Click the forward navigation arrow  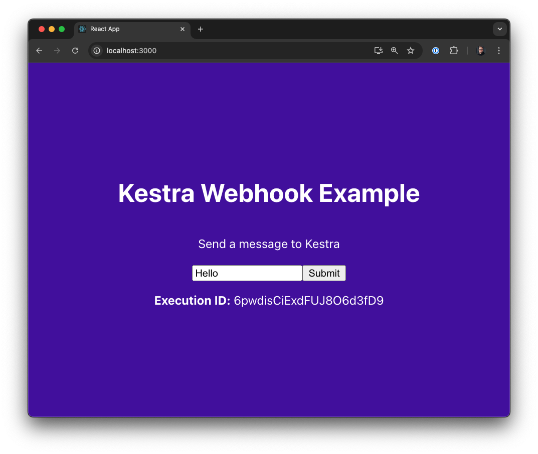[57, 51]
